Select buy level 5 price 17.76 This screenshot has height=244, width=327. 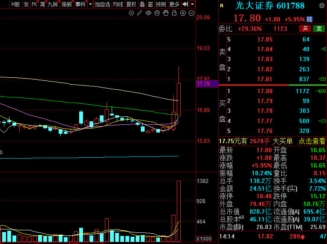pos(265,131)
